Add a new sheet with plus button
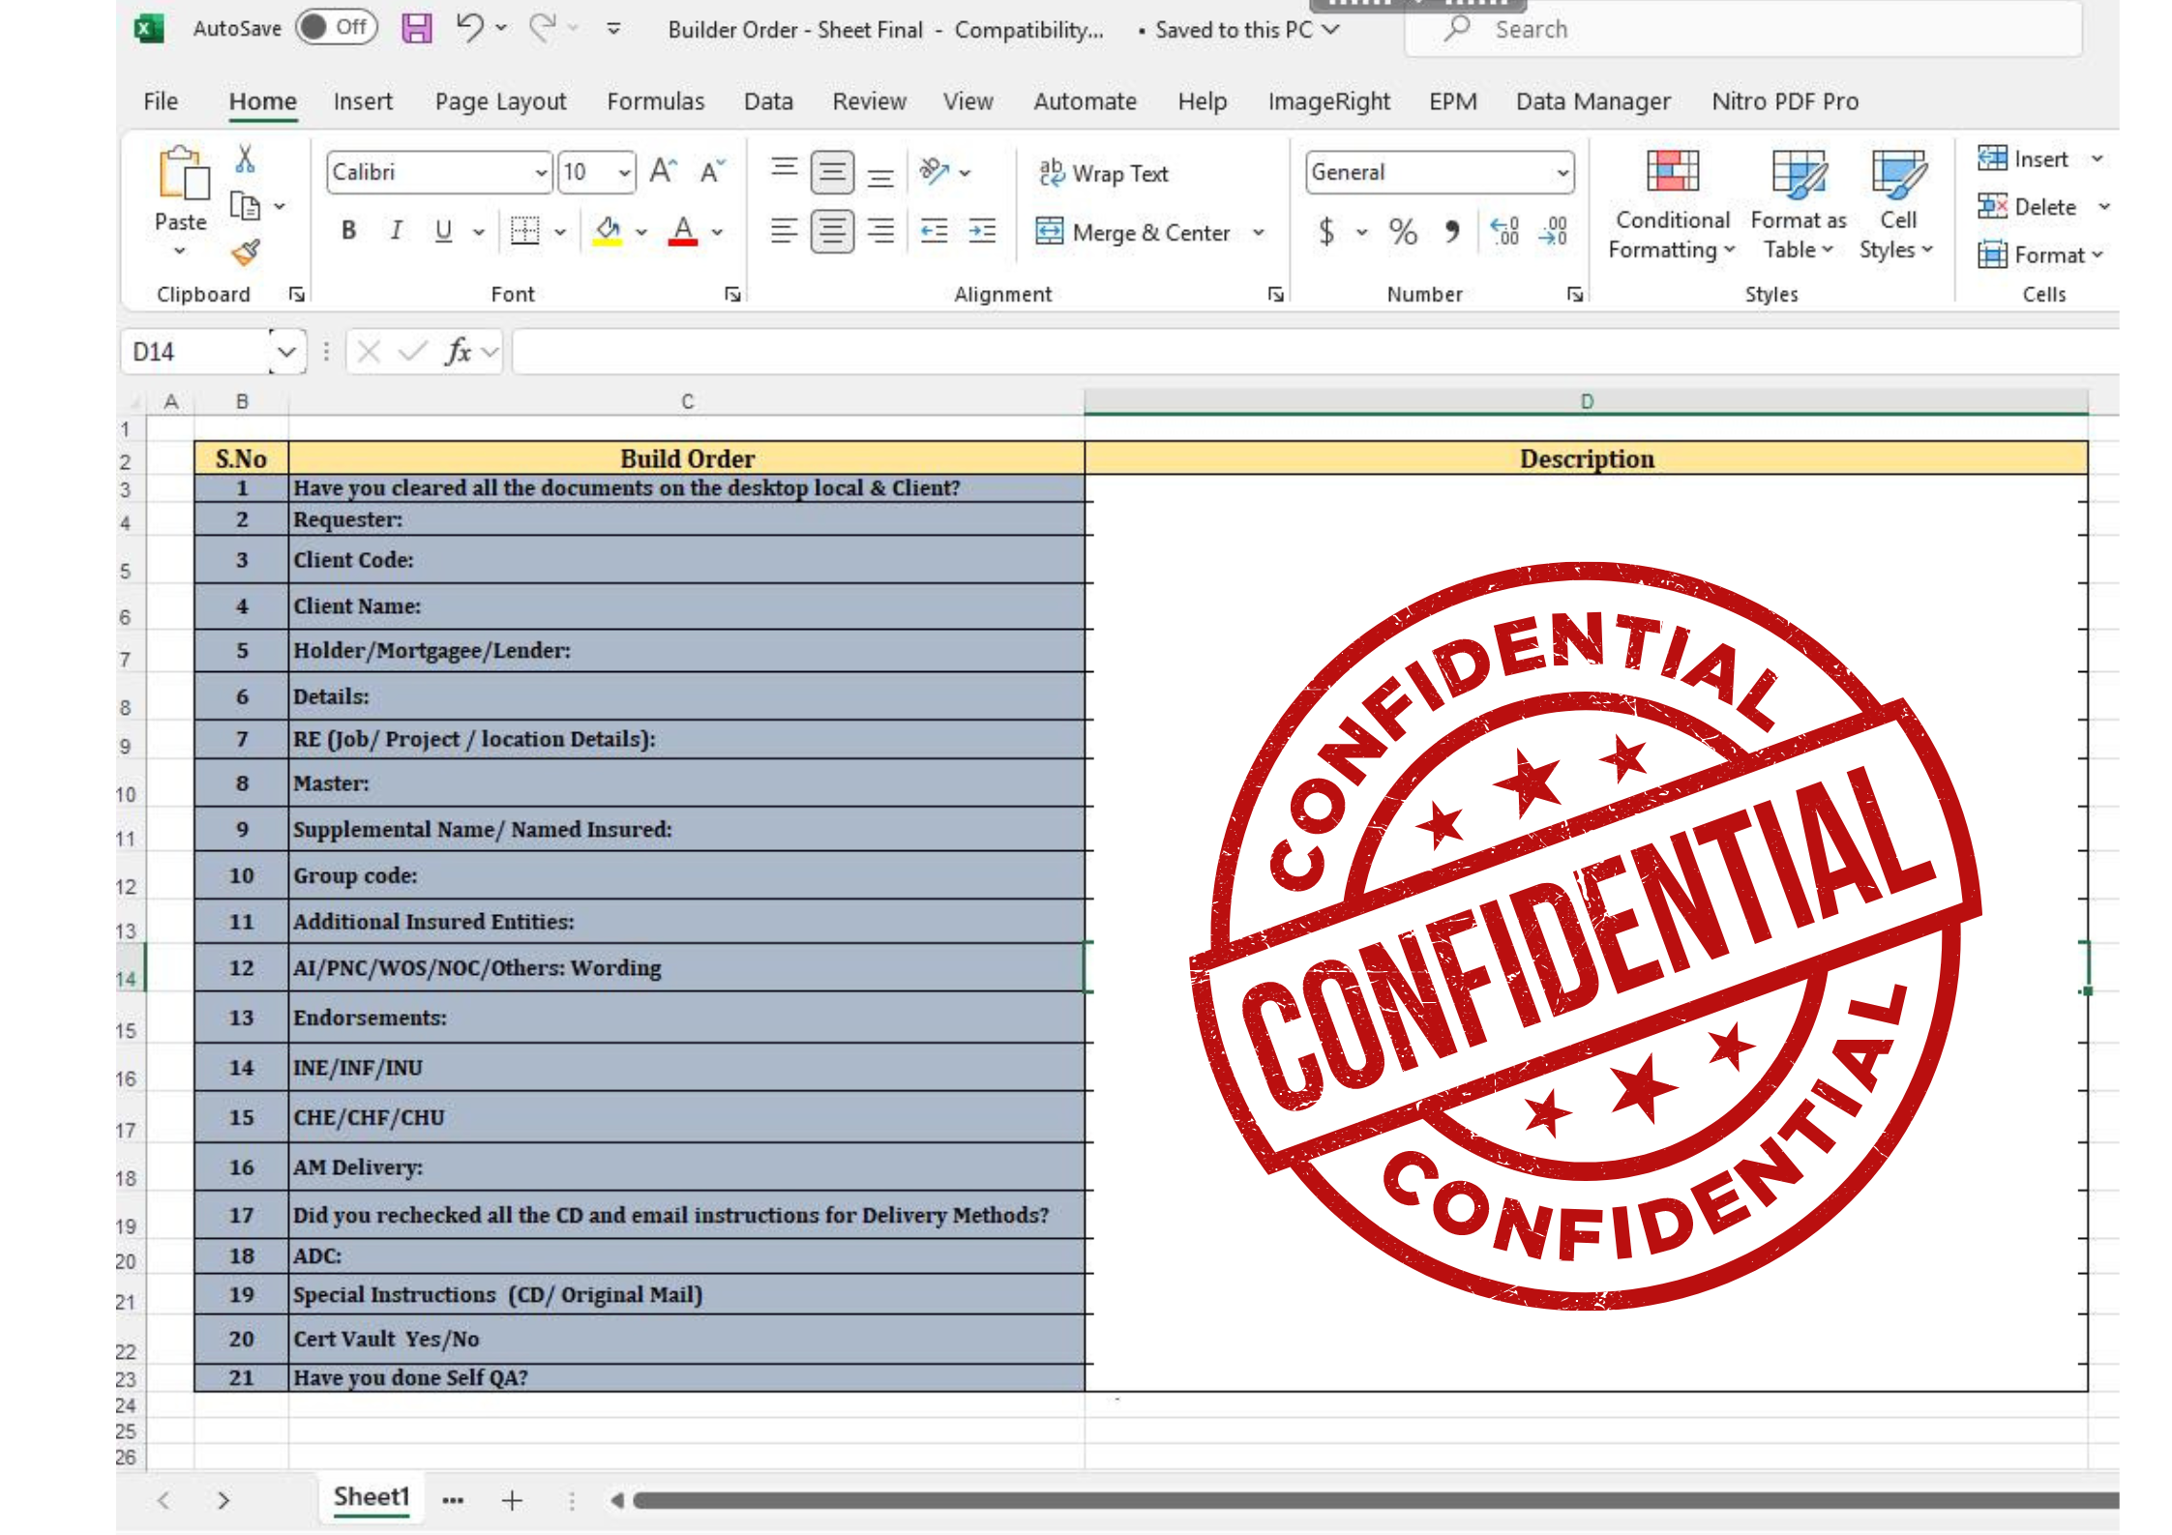The height and width of the screenshot is (1535, 2172). coord(512,1499)
